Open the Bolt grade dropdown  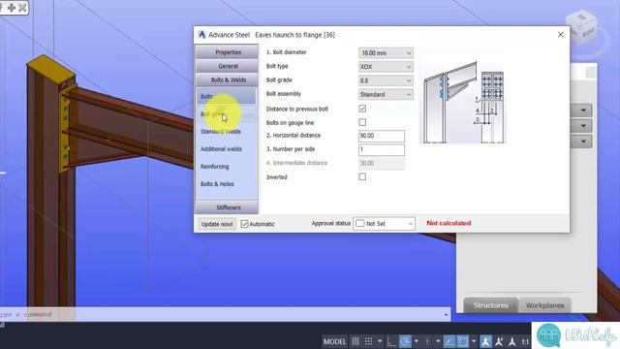(386, 80)
